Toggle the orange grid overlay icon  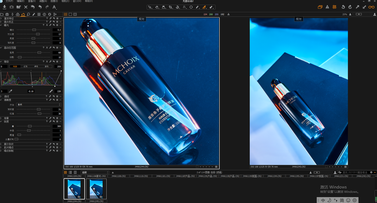(334, 7)
